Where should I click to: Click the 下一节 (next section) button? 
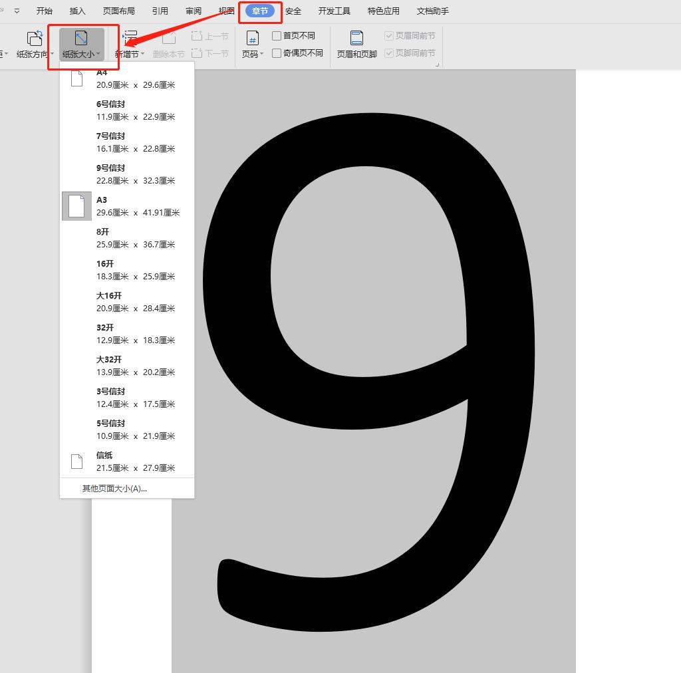(210, 53)
